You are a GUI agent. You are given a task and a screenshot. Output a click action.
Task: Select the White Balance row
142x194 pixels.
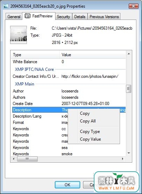(69, 62)
